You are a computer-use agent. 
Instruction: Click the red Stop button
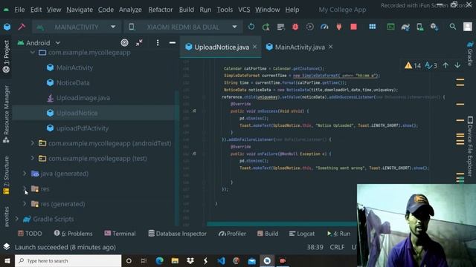[x=353, y=27]
